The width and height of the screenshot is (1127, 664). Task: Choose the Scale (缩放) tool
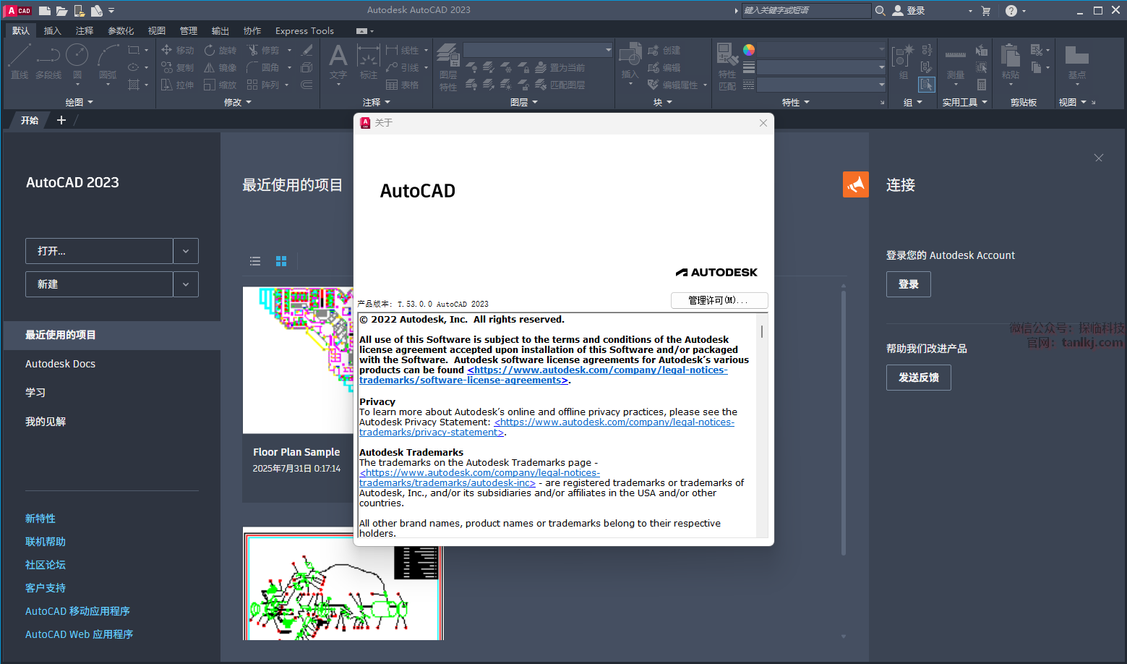(220, 85)
